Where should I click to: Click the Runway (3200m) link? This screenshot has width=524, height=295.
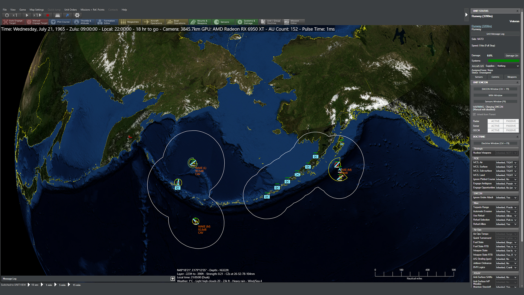coord(481,26)
